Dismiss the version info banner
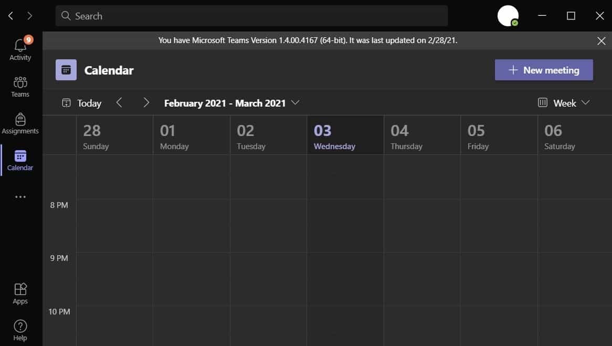The height and width of the screenshot is (346, 612). click(x=602, y=40)
